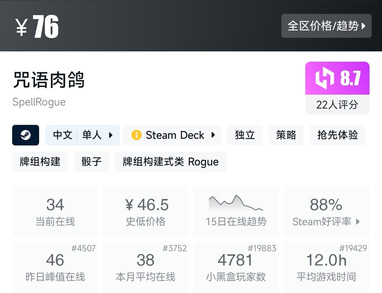This screenshot has height=293, width=382.
Task: Click the 平均游戏时间 average playtime tile
Action: pyautogui.click(x=326, y=266)
